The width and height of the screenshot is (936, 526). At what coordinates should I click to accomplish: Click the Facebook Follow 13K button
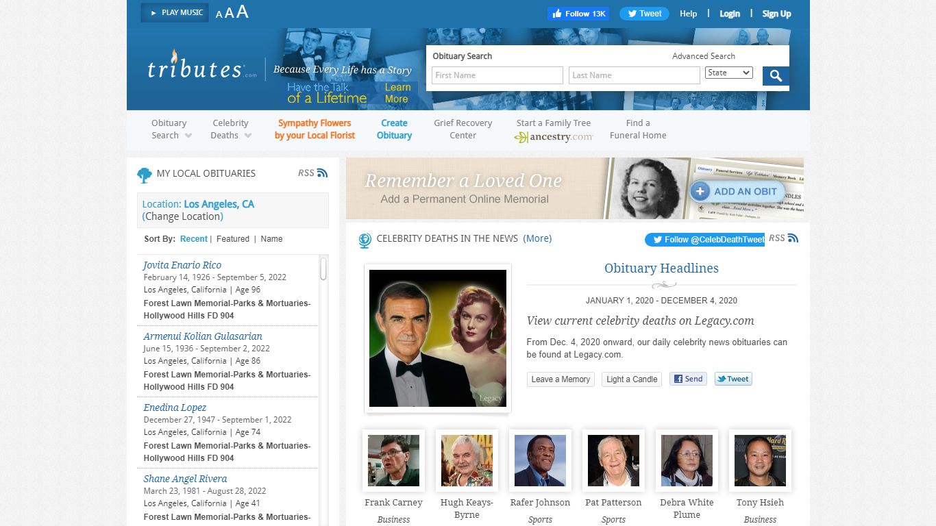click(x=578, y=14)
